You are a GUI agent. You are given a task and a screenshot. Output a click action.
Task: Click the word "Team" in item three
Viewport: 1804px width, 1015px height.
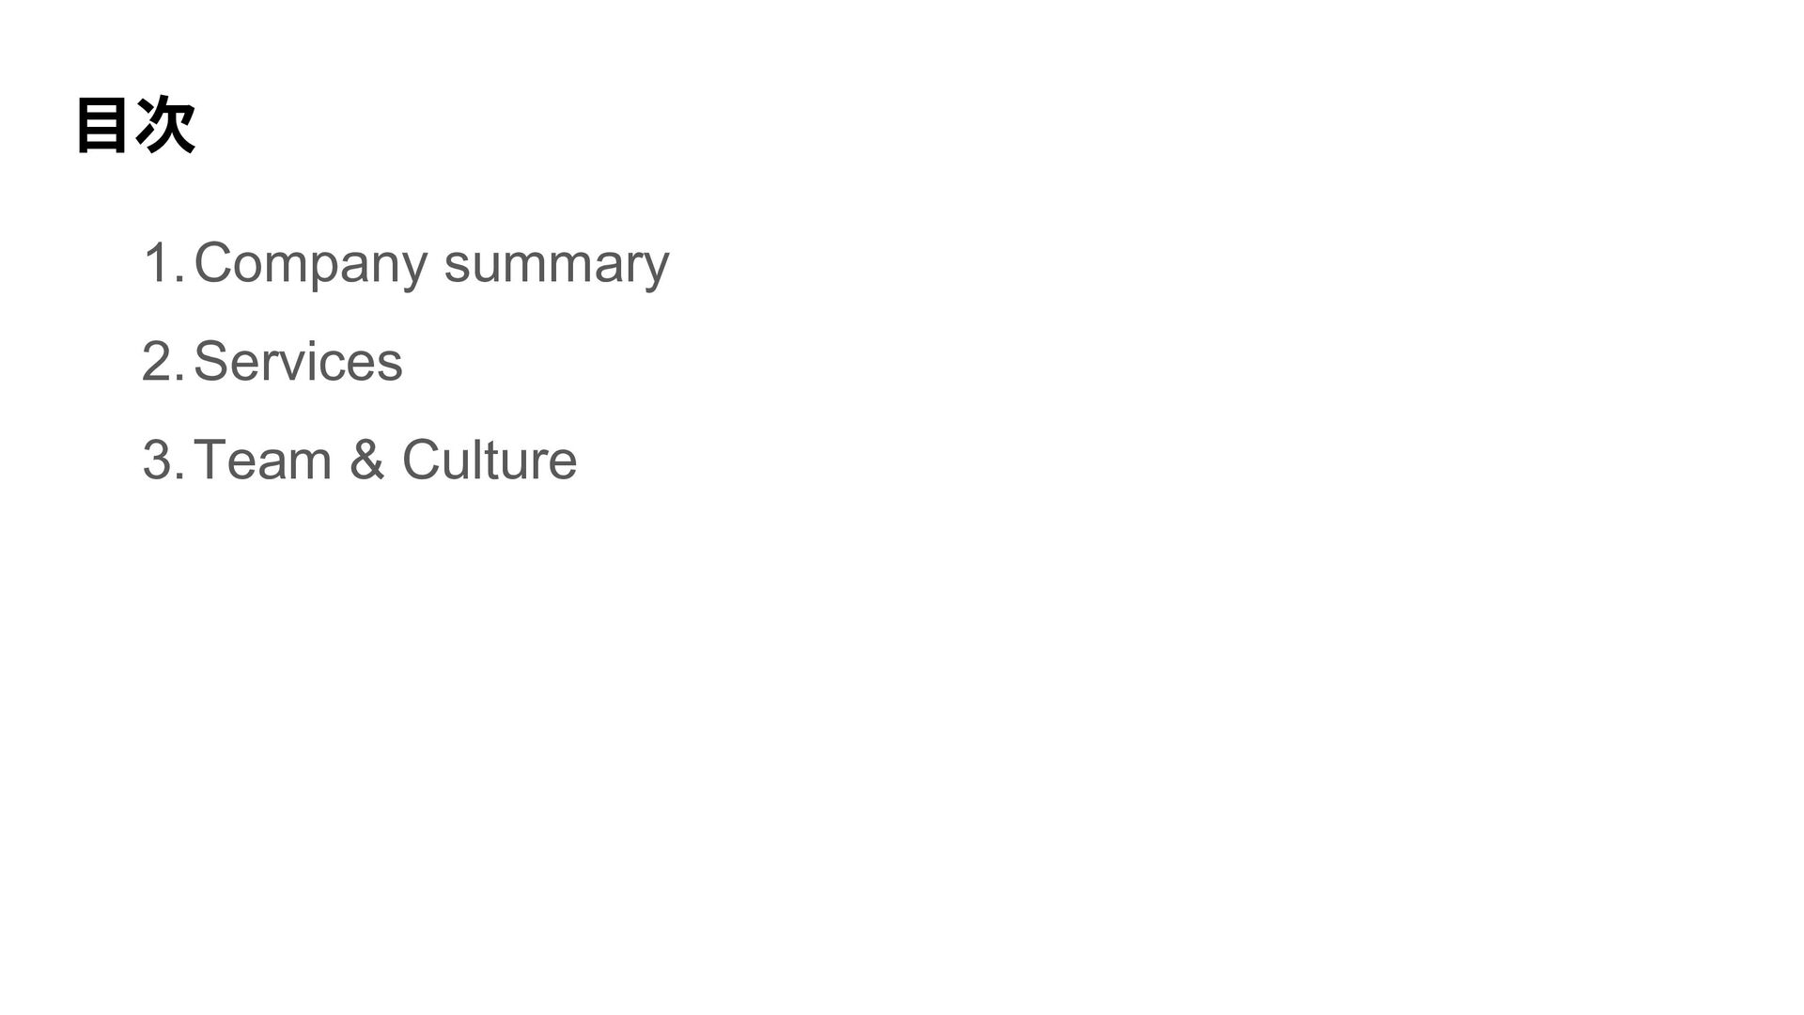tap(263, 461)
